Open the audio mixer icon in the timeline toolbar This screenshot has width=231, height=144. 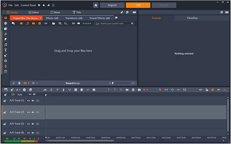coord(45,90)
